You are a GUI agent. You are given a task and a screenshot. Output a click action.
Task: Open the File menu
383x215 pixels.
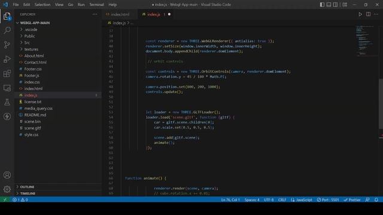point(16,5)
